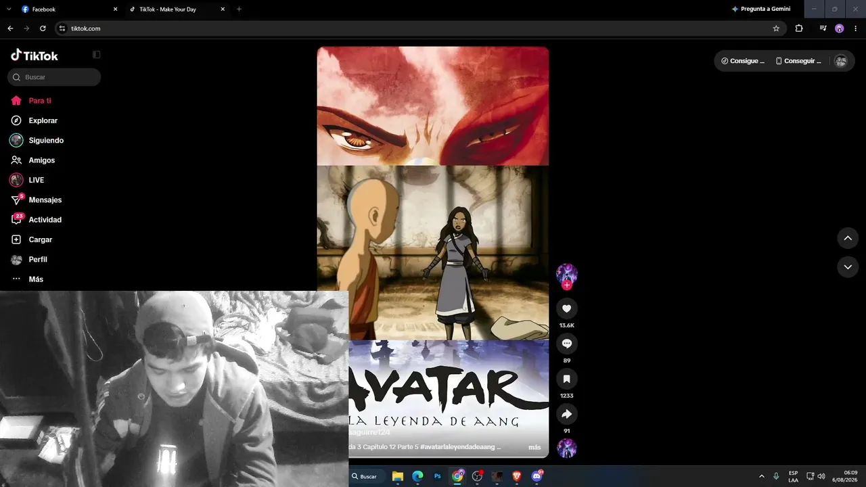Open the profile avatar menu at top right

[841, 61]
